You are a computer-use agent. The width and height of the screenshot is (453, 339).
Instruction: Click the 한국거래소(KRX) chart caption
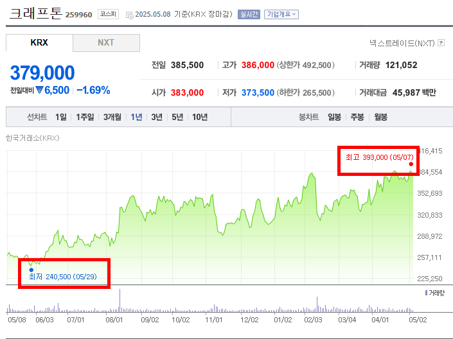[x=33, y=138]
